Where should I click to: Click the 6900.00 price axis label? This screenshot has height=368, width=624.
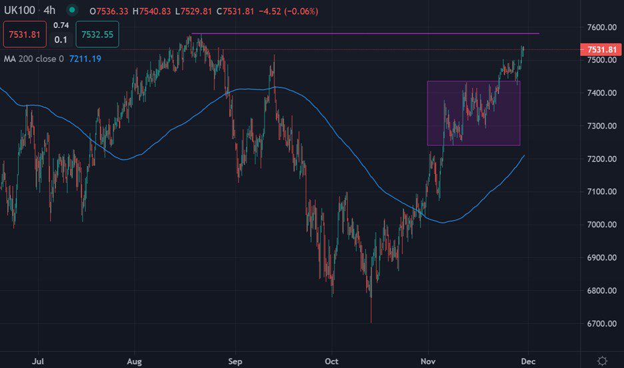coord(602,257)
